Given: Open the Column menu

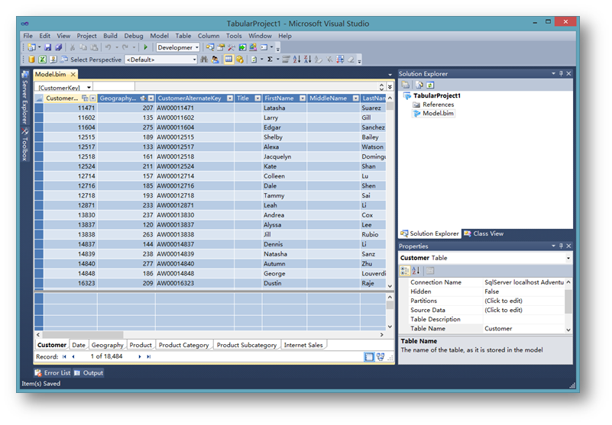Looking at the screenshot, I should tap(209, 36).
